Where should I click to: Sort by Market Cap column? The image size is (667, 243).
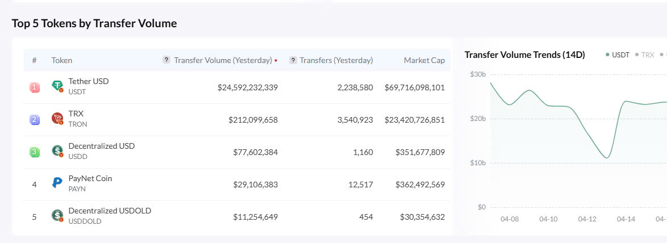pos(424,60)
